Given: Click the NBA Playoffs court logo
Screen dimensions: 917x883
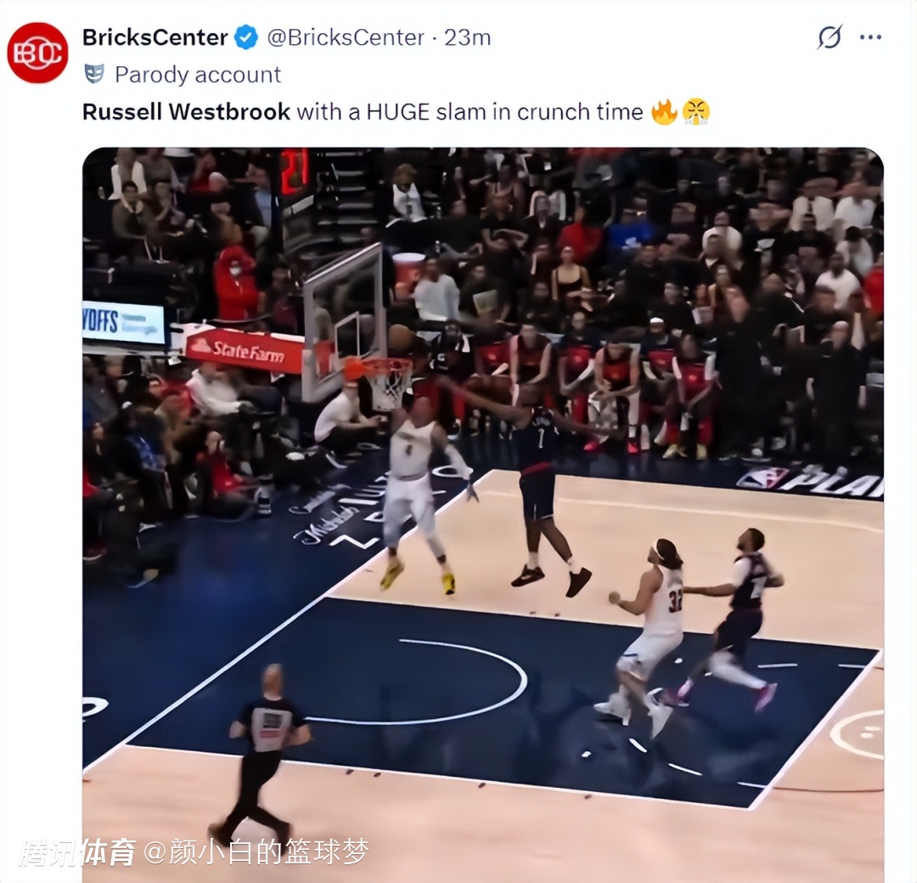Looking at the screenshot, I should [811, 481].
